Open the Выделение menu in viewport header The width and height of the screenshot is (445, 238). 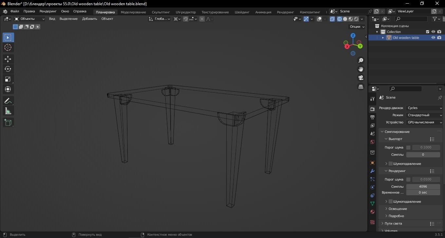point(68,19)
